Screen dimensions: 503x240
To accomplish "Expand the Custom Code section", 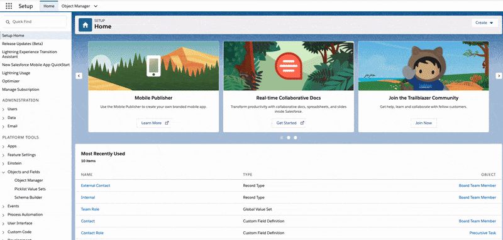I will click(x=4, y=232).
